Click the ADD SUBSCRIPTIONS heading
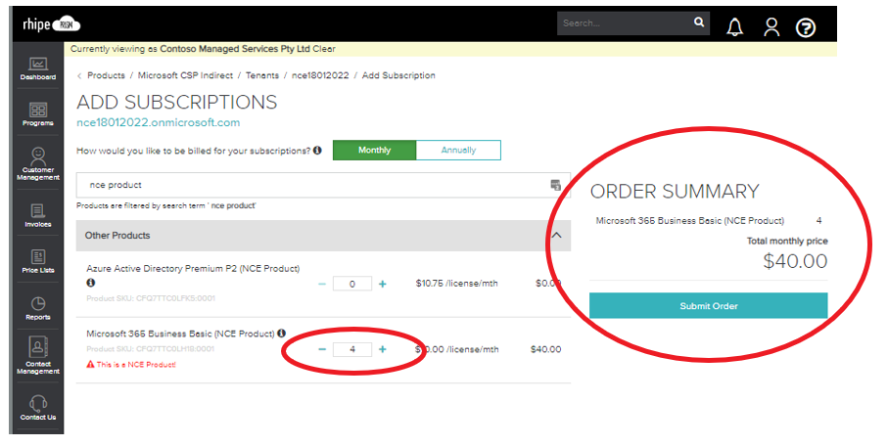Viewport: 888px width, 446px height. point(176,102)
